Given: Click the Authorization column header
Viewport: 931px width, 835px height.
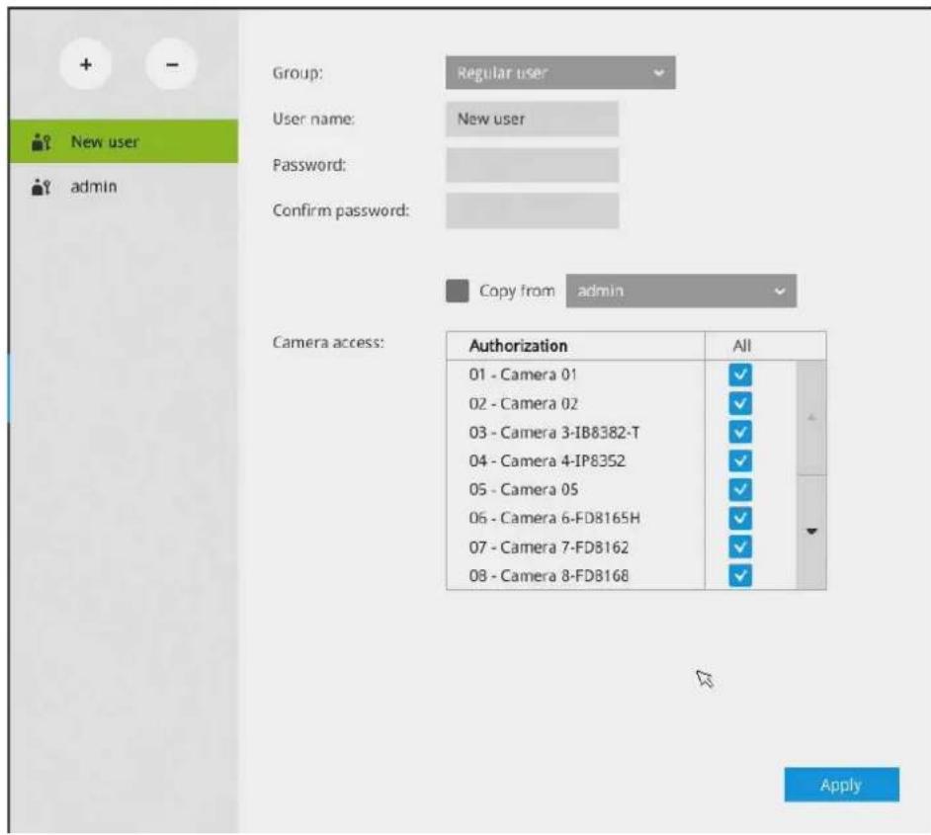Looking at the screenshot, I should coord(575,346).
